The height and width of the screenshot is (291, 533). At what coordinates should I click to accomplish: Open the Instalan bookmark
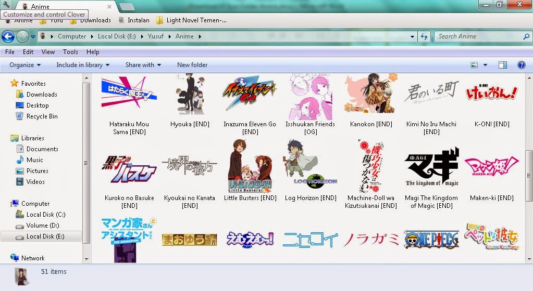pyautogui.click(x=134, y=20)
